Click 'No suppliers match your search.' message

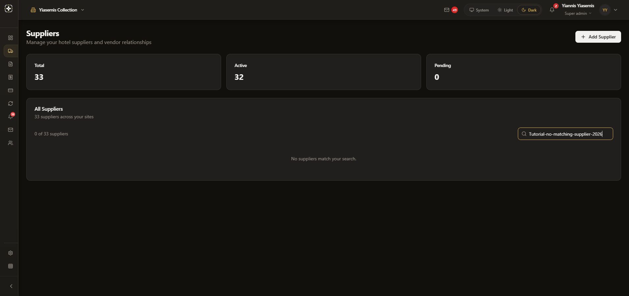click(324, 159)
